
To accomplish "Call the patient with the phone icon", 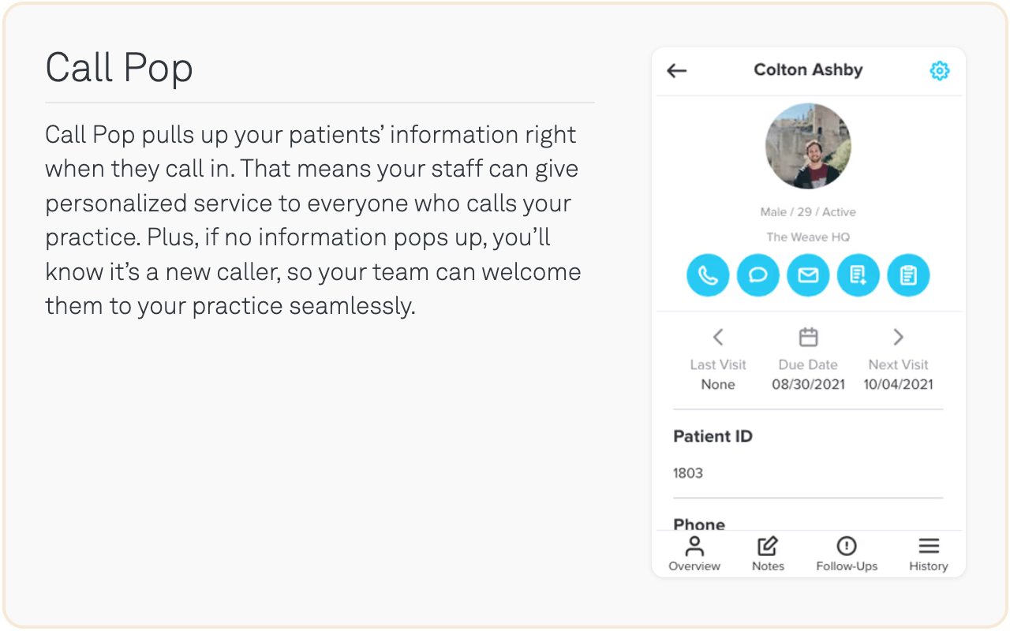I will coord(708,275).
